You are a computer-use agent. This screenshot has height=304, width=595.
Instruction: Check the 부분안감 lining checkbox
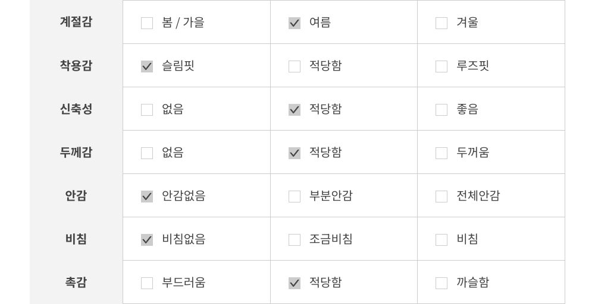coord(295,197)
